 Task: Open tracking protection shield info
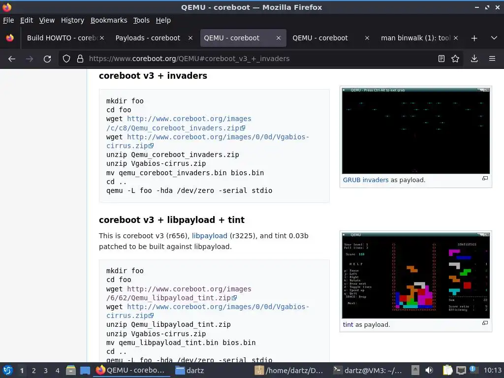point(66,59)
